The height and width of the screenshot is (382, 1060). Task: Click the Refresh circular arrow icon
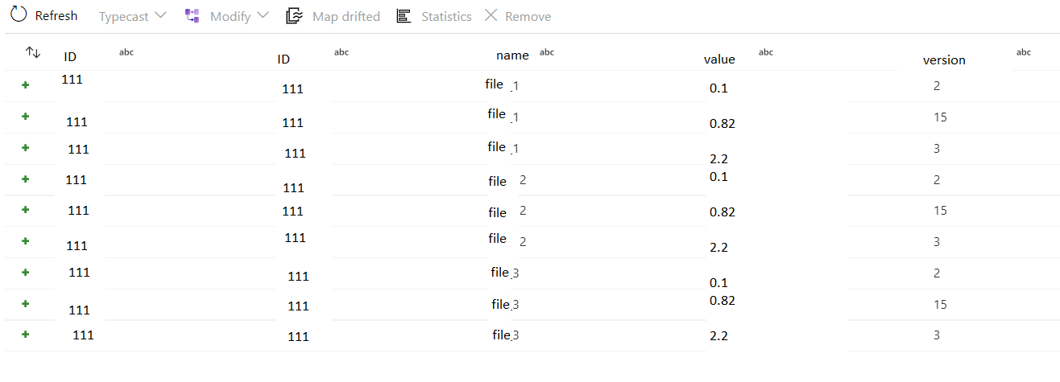19,14
